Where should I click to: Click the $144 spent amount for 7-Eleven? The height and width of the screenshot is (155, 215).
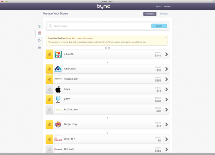tap(158, 56)
